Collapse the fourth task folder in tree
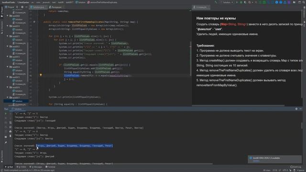The image size is (306, 172). 8,47
